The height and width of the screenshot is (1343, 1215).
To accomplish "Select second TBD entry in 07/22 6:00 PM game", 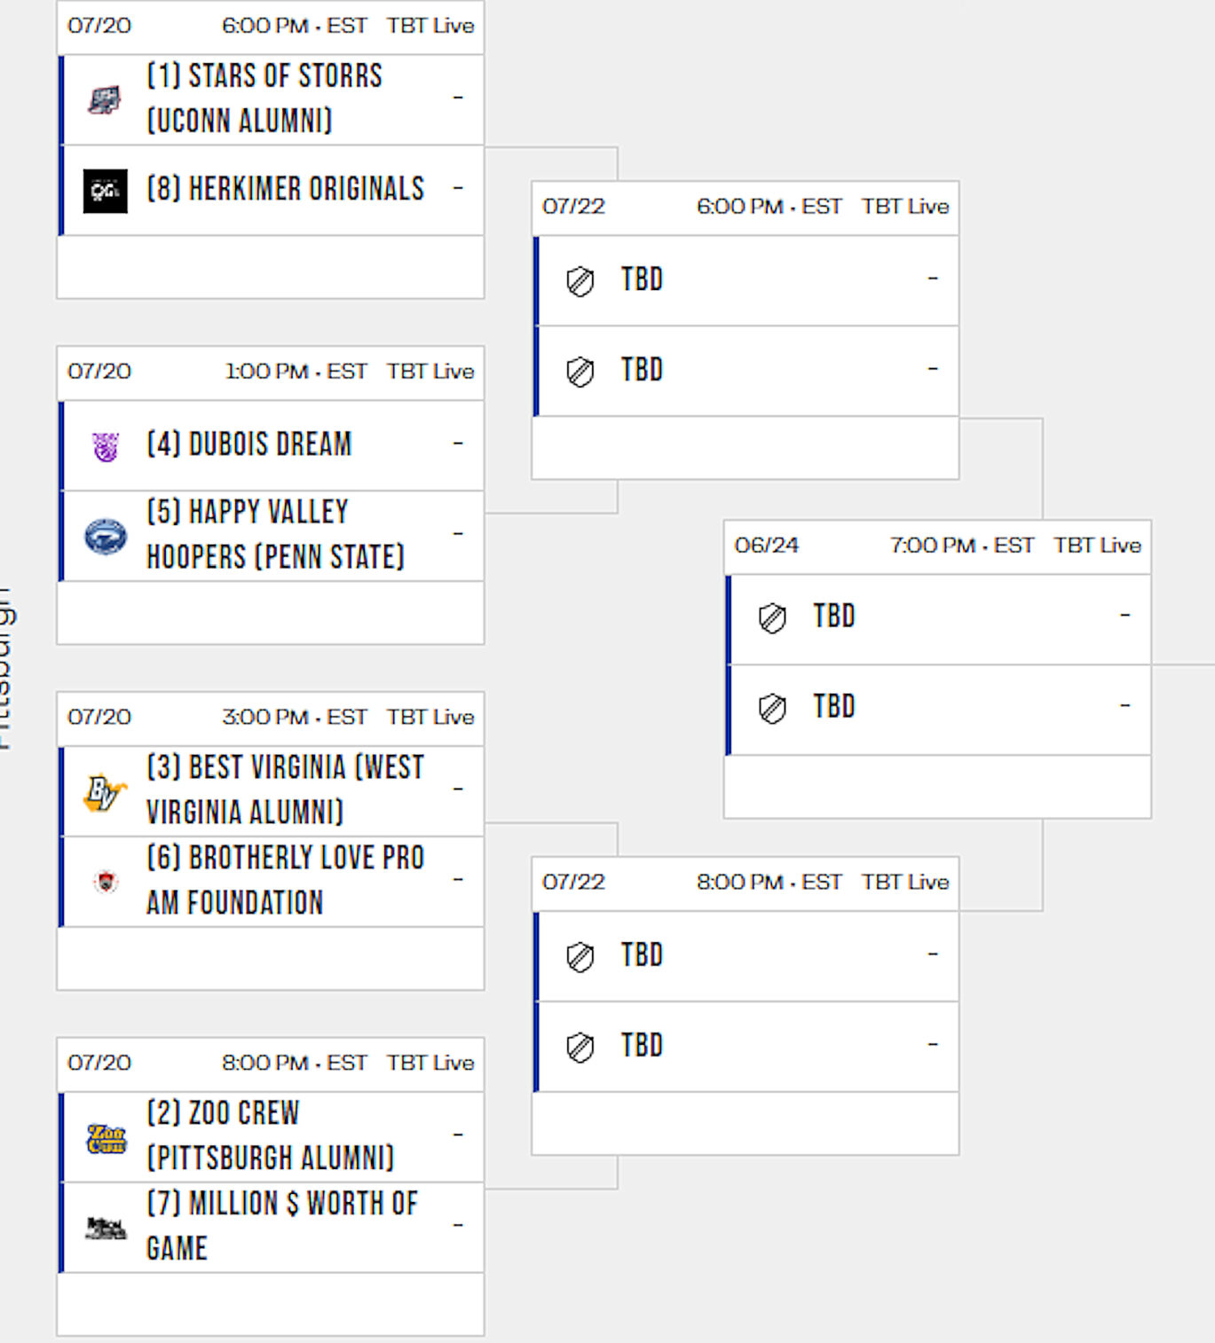I will (746, 370).
